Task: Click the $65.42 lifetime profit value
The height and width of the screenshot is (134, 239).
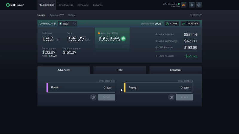Action: tap(191, 56)
